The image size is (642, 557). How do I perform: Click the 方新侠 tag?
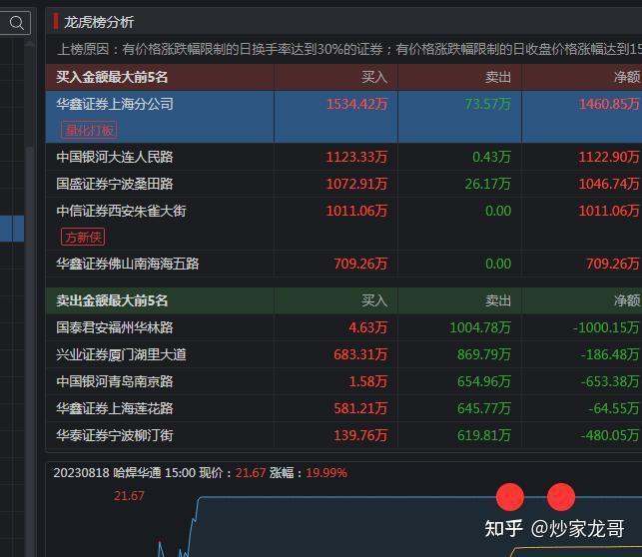pos(83,237)
